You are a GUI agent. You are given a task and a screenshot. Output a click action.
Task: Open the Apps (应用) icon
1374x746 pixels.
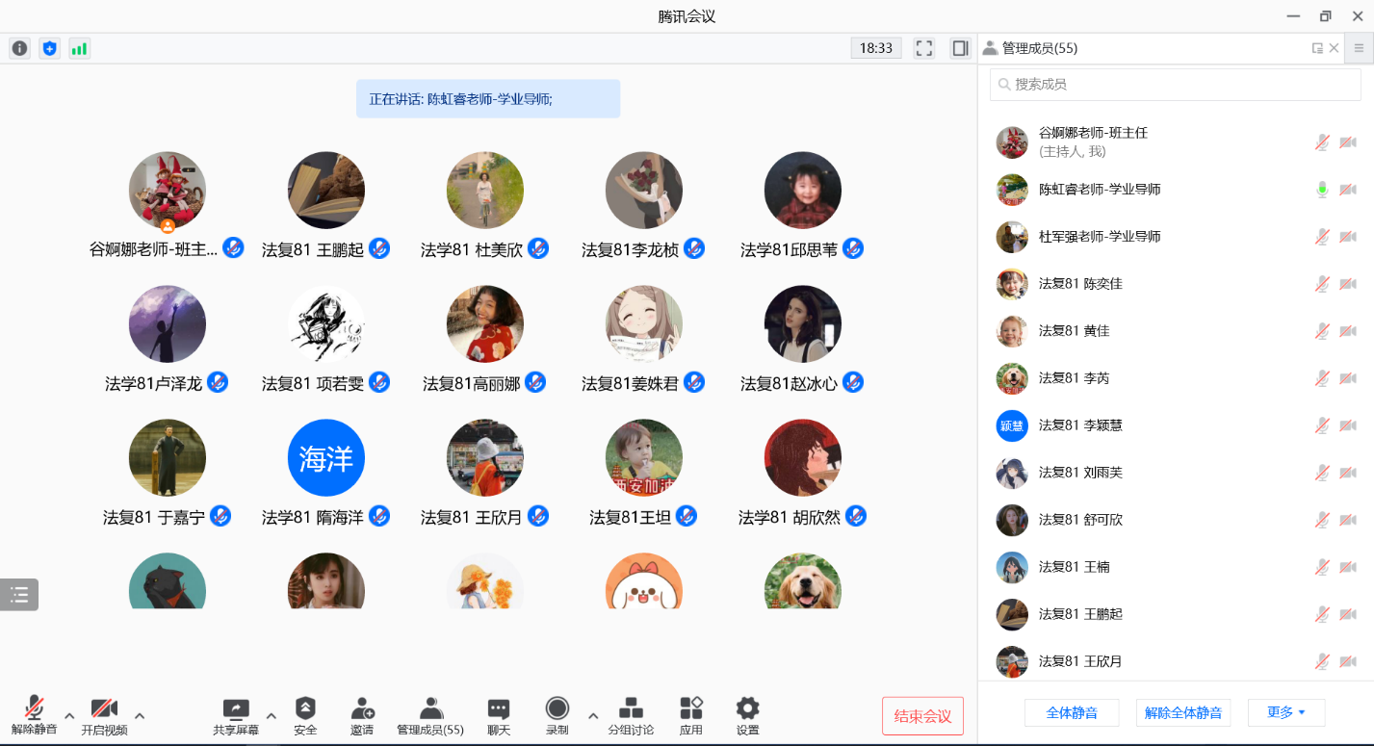690,710
